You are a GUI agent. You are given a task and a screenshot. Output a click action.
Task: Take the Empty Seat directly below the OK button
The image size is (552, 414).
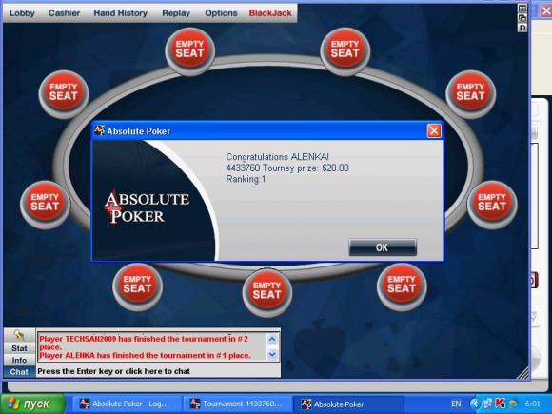(x=402, y=286)
